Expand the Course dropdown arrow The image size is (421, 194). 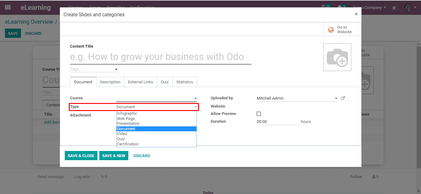point(195,98)
